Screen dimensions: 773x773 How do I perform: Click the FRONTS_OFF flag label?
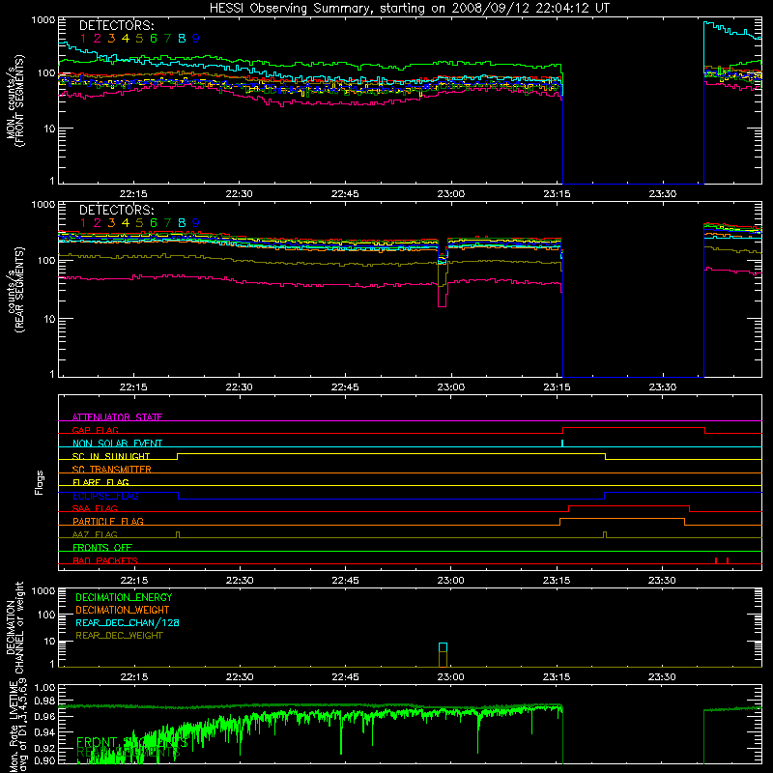pos(102,547)
